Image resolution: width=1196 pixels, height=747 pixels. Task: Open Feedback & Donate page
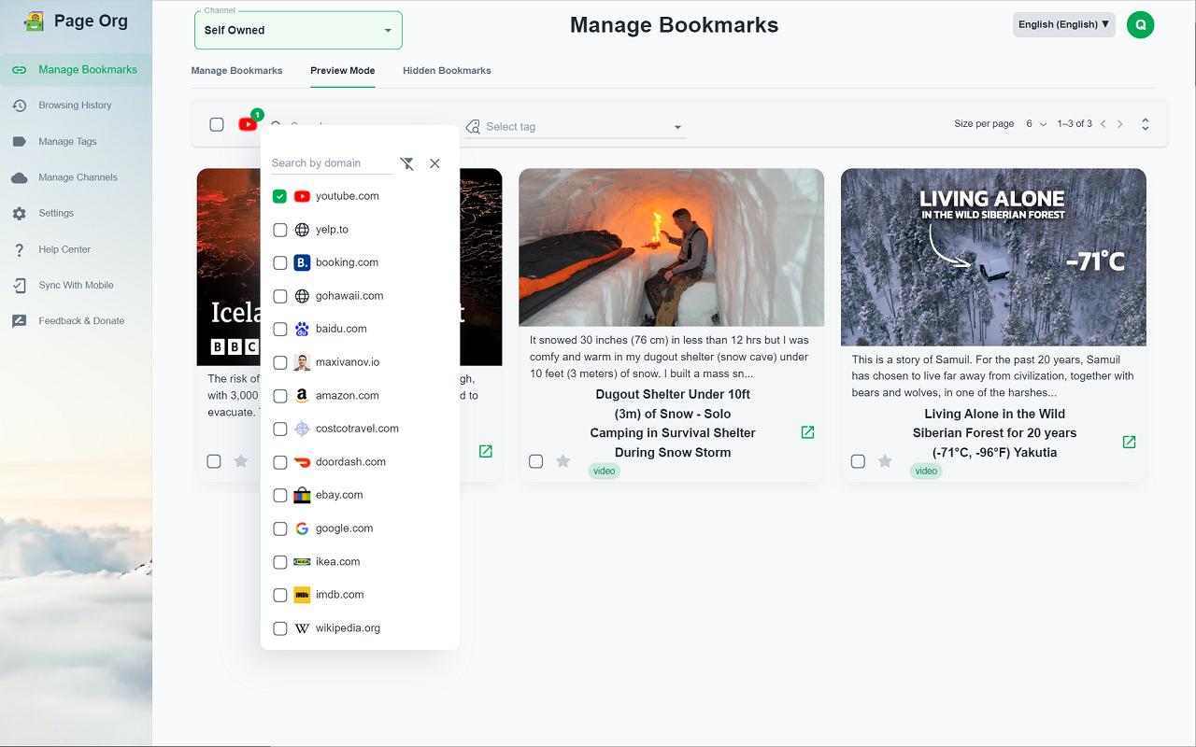(x=76, y=321)
